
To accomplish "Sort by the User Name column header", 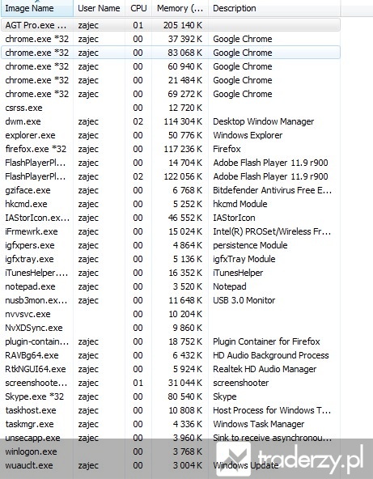I will pyautogui.click(x=99, y=8).
